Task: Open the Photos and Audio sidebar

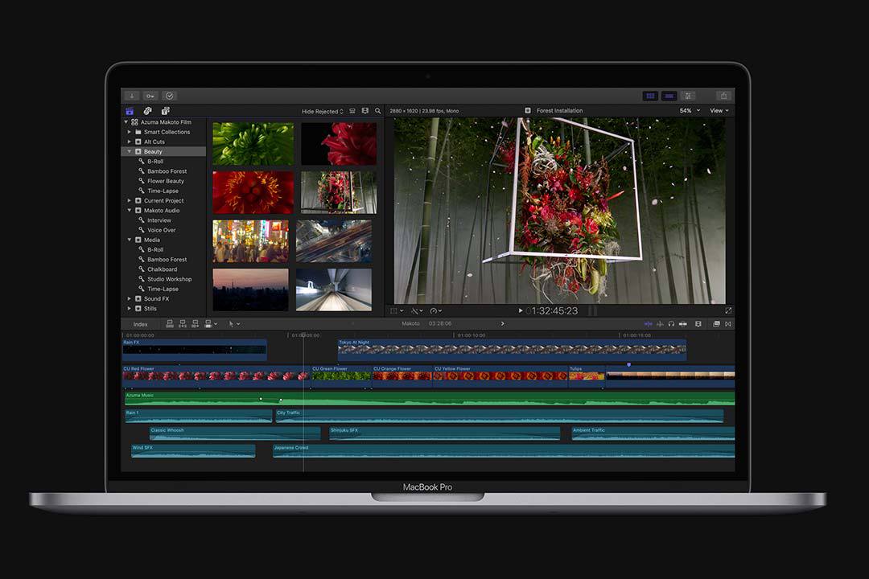Action: (x=147, y=111)
